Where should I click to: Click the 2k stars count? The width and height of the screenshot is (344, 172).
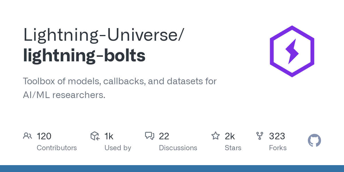pyautogui.click(x=230, y=136)
